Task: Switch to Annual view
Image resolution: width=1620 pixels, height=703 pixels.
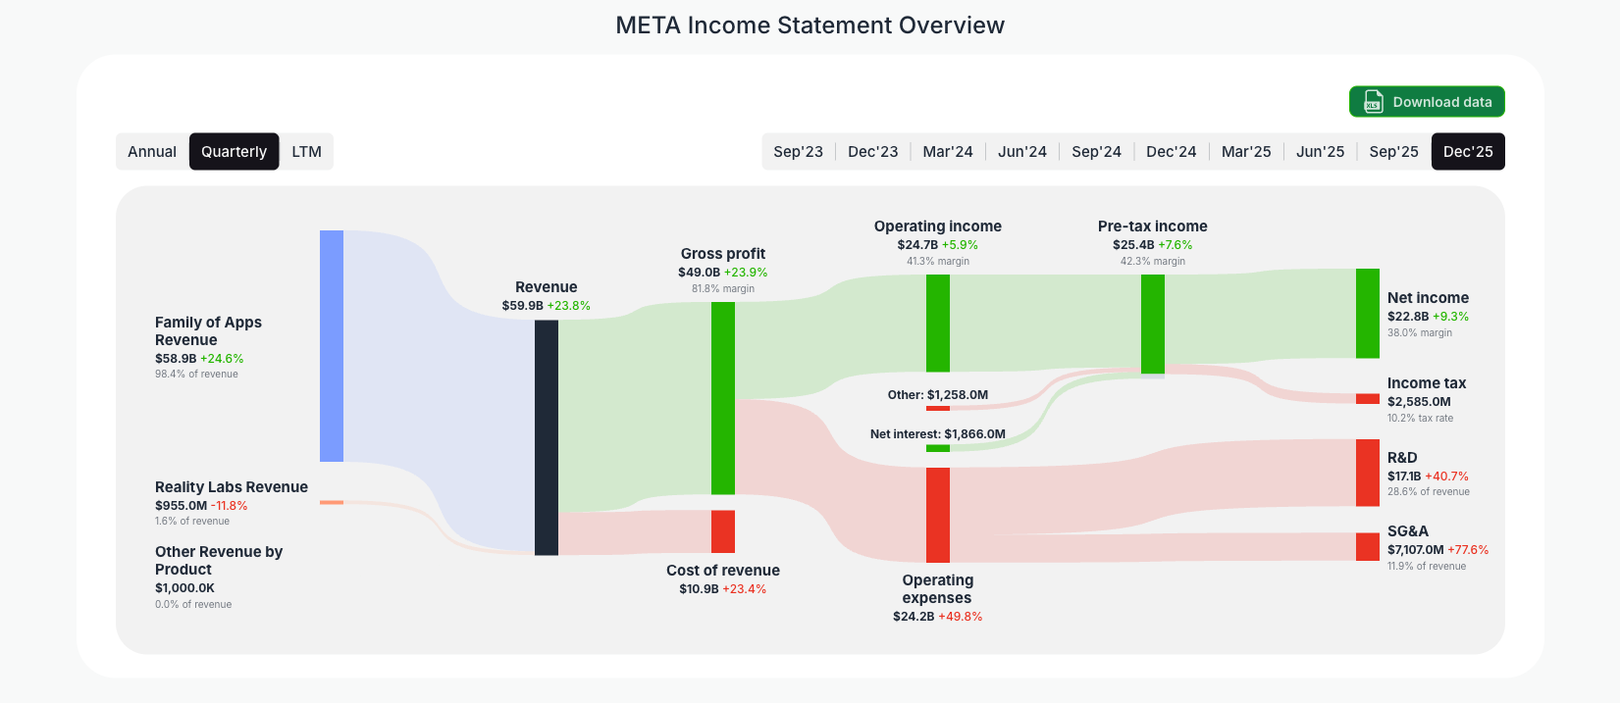Action: coord(152,151)
